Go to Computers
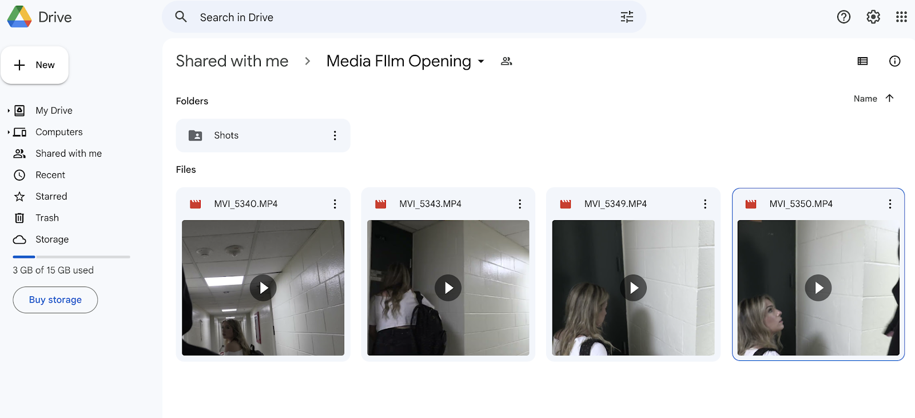The image size is (915, 418). (59, 132)
